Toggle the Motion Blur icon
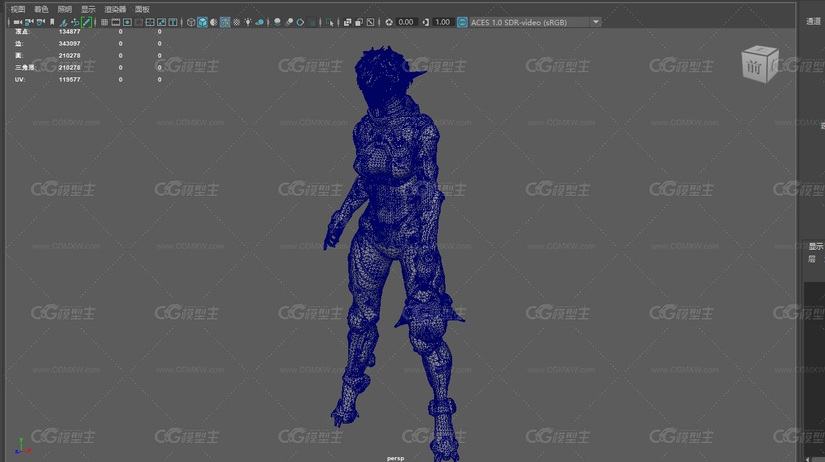Image resolution: width=825 pixels, height=462 pixels. (x=289, y=22)
